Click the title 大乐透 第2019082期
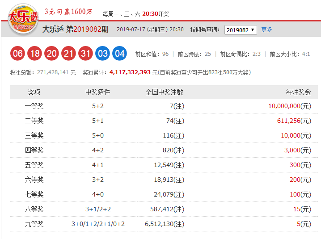Screen dimensions: 321x239 pos(76,29)
